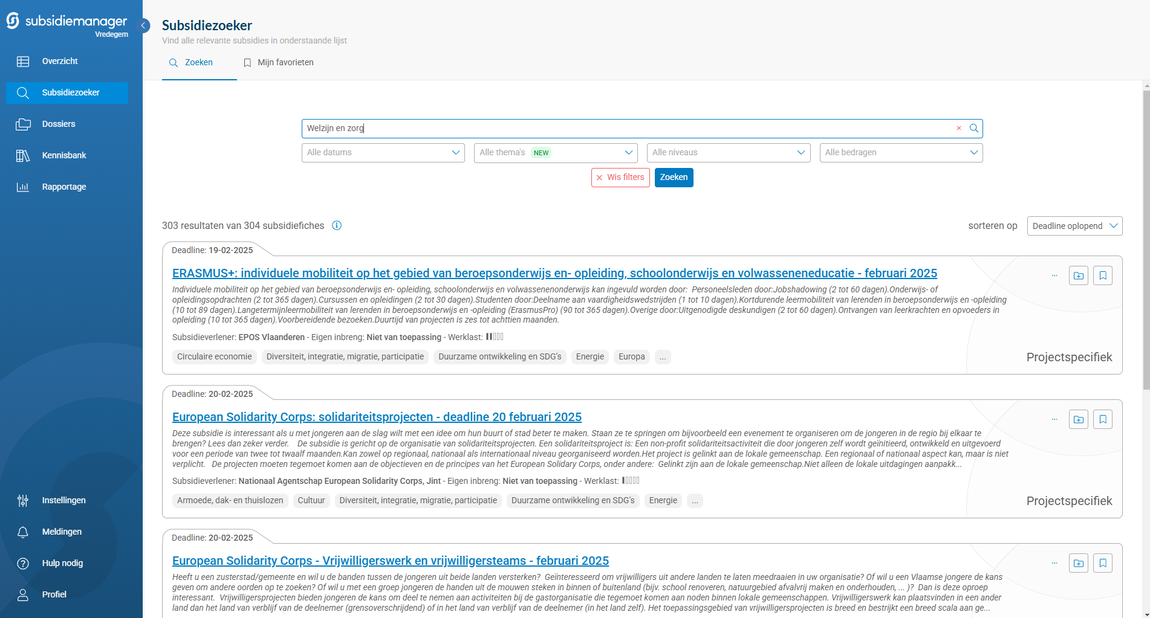1150x618 pixels.
Task: Click info icon beside results count
Action: [337, 225]
